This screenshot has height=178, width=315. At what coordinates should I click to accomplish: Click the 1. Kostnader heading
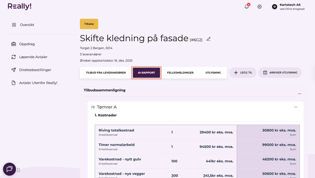tap(106, 115)
